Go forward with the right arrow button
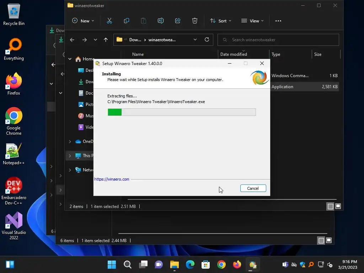The width and height of the screenshot is (364, 273). click(x=85, y=40)
